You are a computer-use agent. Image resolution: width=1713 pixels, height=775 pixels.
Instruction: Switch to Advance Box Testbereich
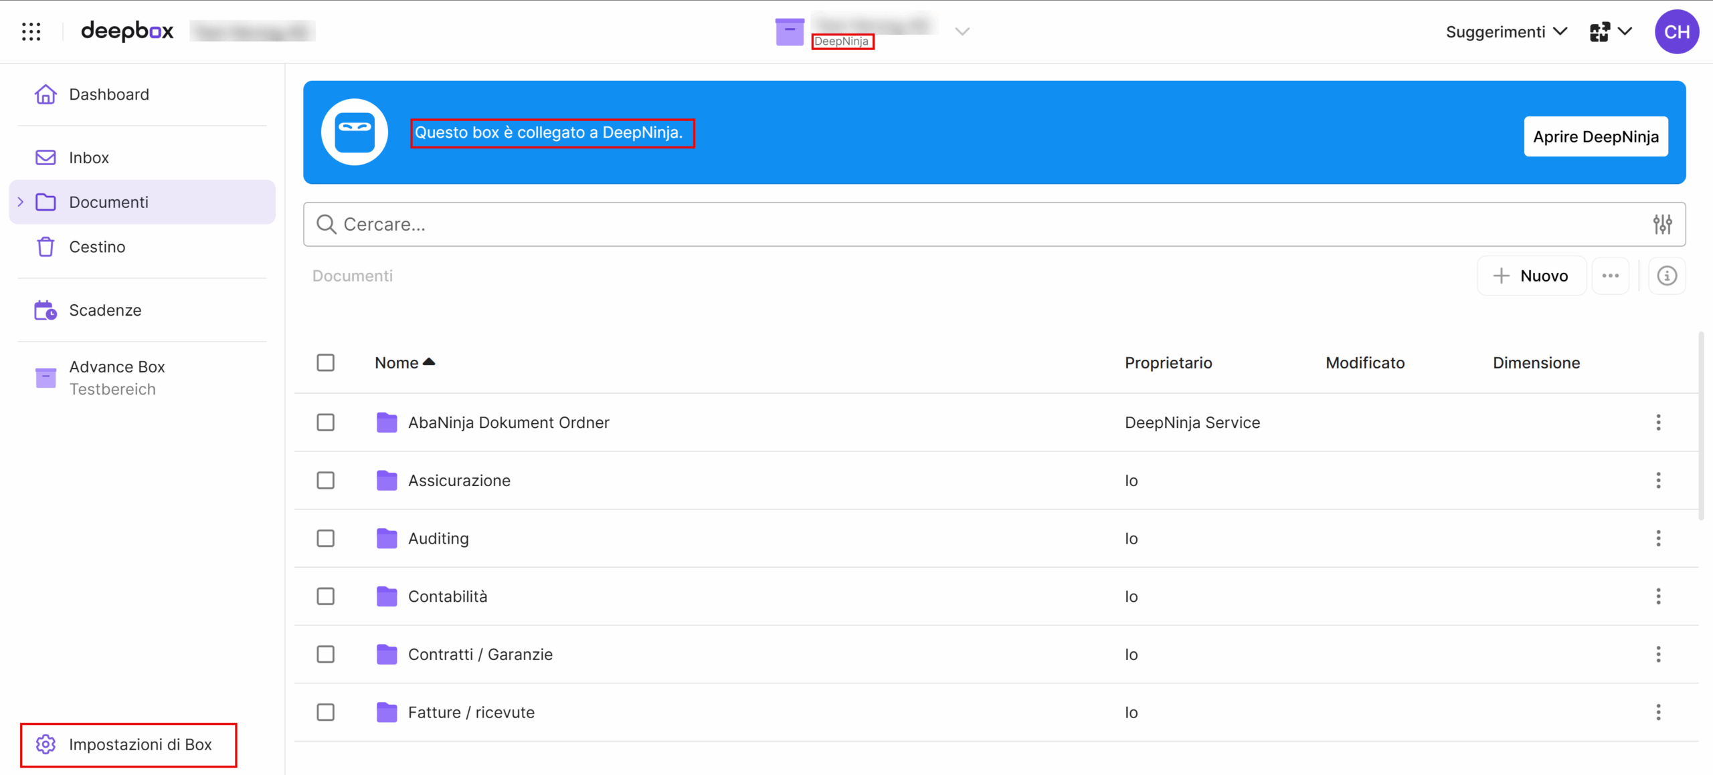[142, 378]
